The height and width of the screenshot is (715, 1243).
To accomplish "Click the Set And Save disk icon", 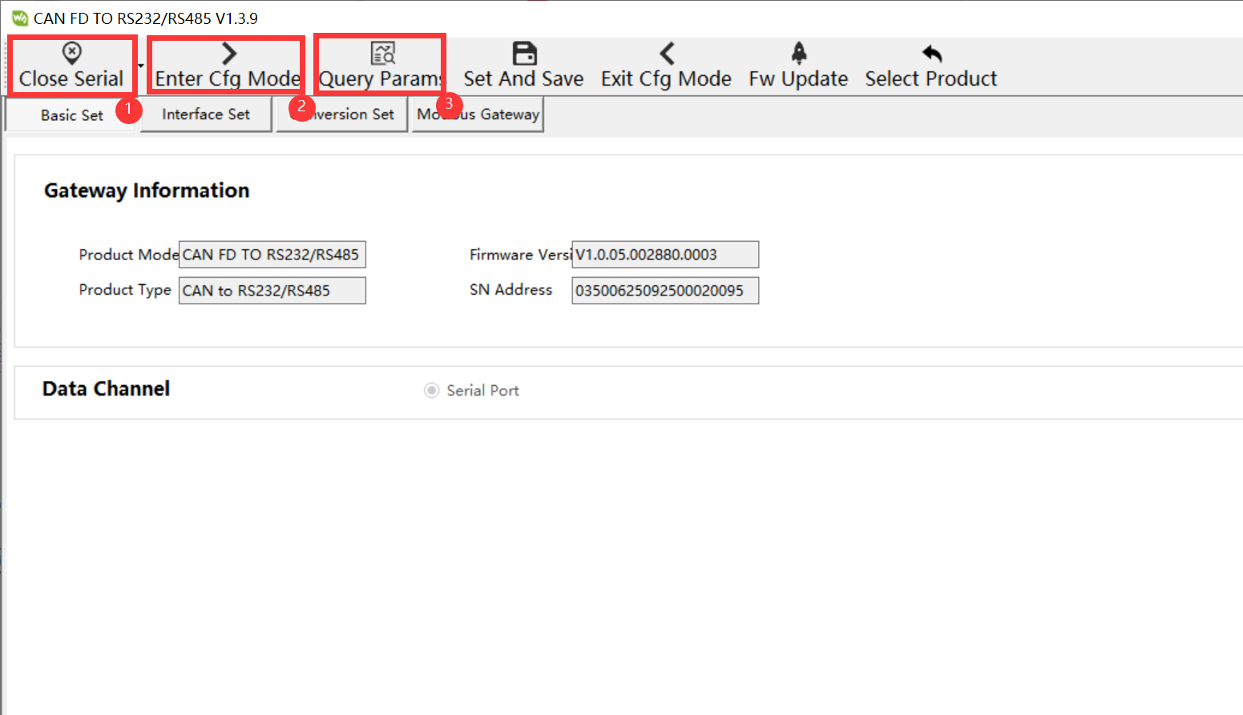I will [x=524, y=54].
